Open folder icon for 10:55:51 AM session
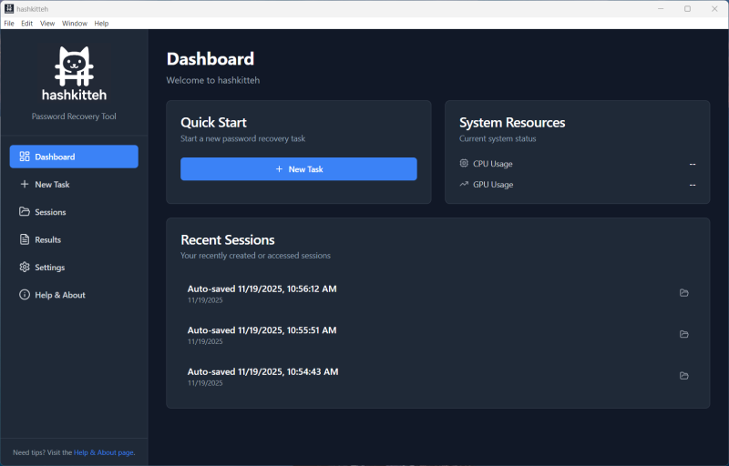Image resolution: width=729 pixels, height=466 pixels. pos(684,334)
